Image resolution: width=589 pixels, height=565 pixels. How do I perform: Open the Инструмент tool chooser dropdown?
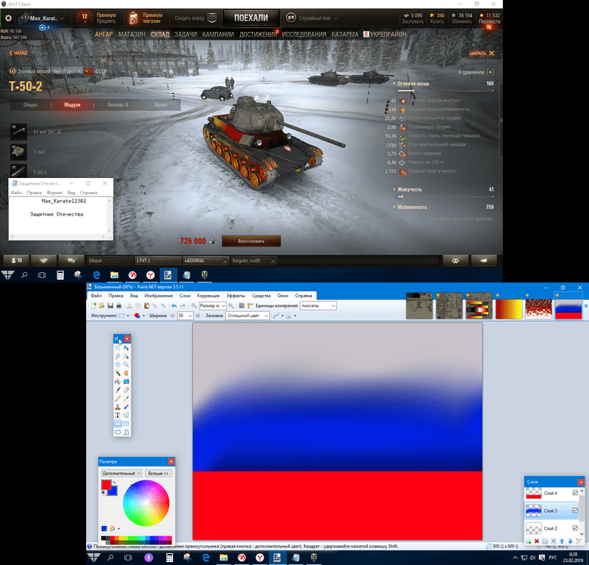(124, 316)
